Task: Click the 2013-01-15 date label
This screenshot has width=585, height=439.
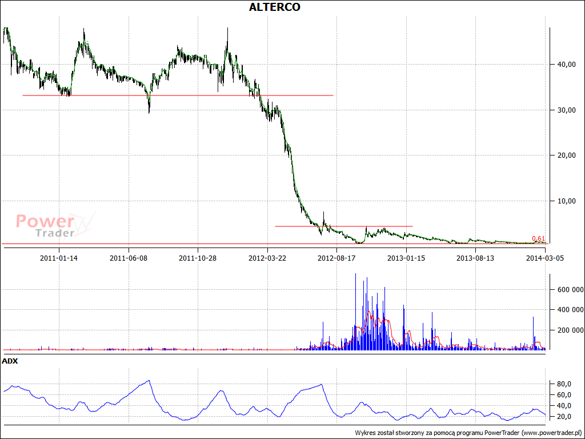Action: (x=406, y=258)
